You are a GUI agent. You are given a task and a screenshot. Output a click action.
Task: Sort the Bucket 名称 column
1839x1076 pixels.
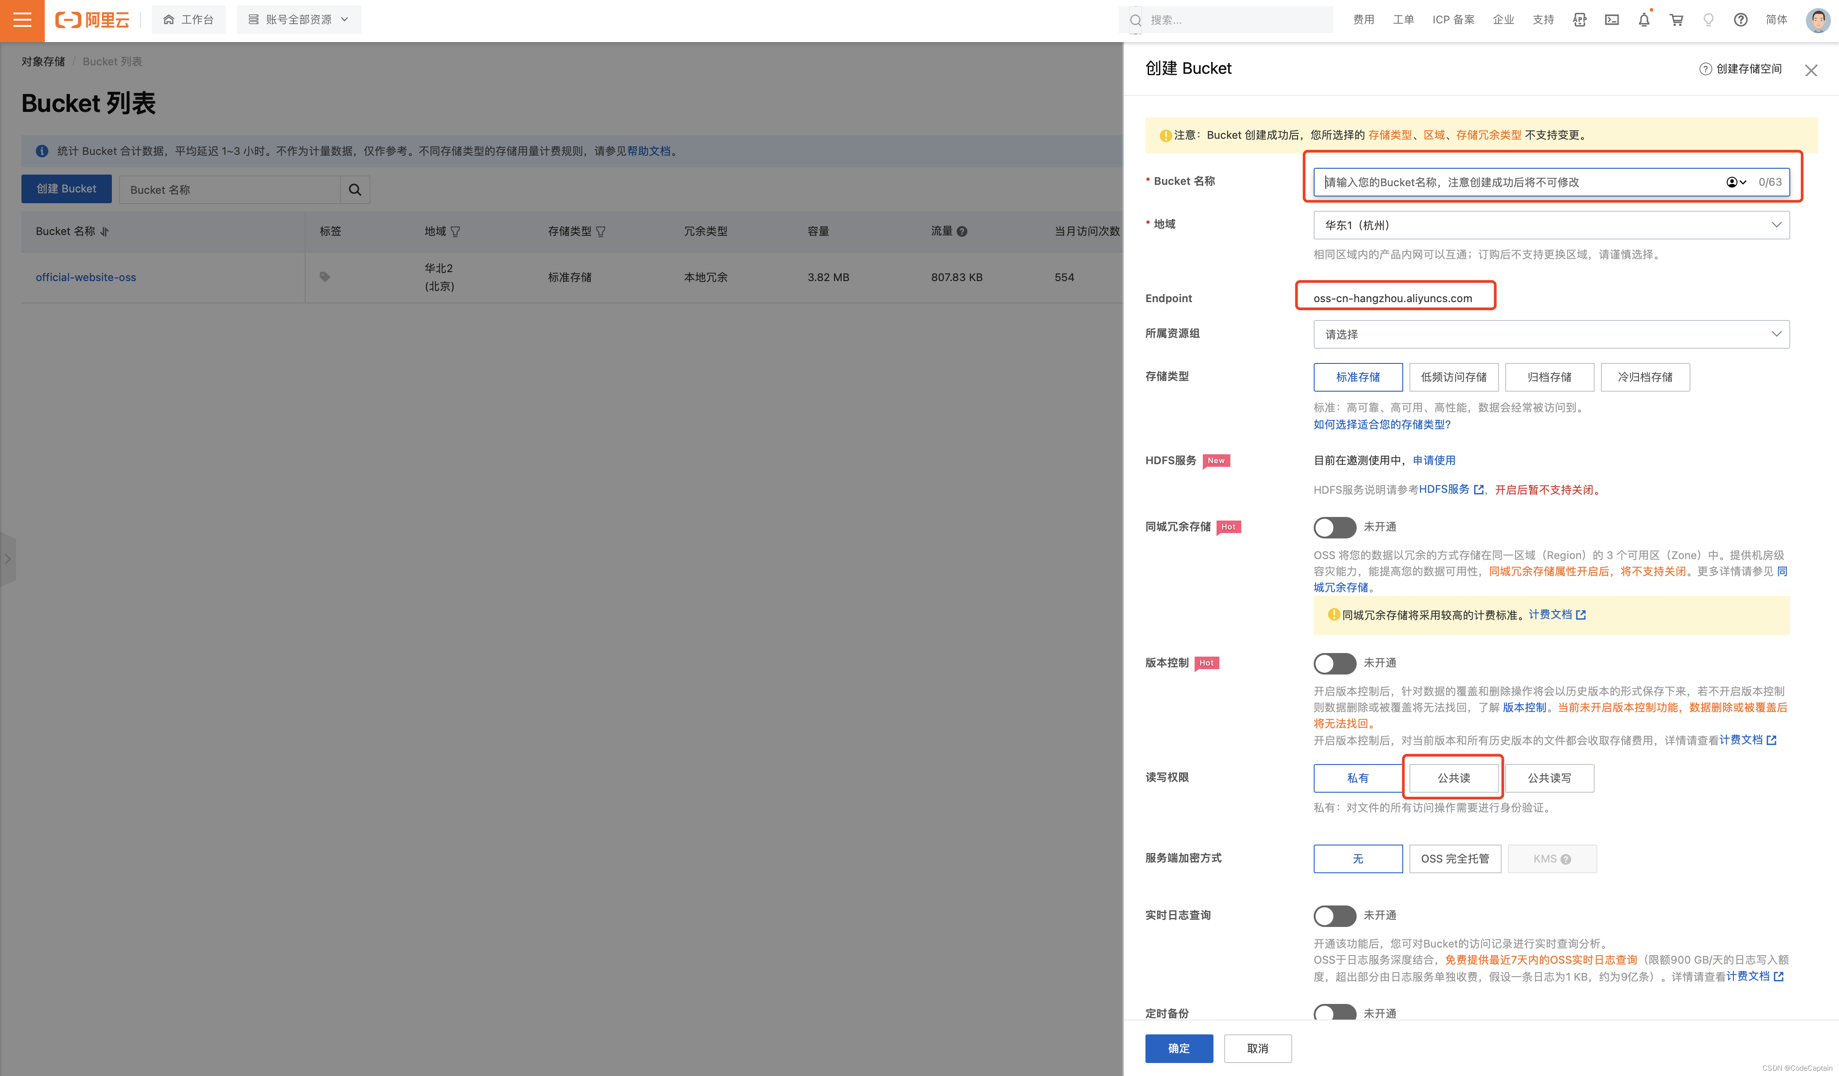tap(104, 231)
